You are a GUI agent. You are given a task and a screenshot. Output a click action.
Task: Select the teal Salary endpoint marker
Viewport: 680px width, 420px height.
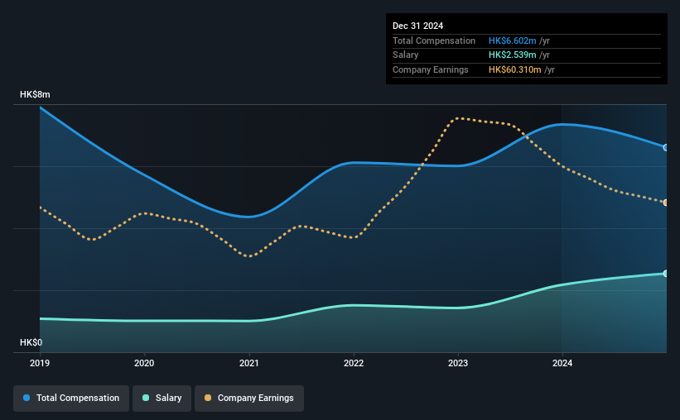point(665,273)
